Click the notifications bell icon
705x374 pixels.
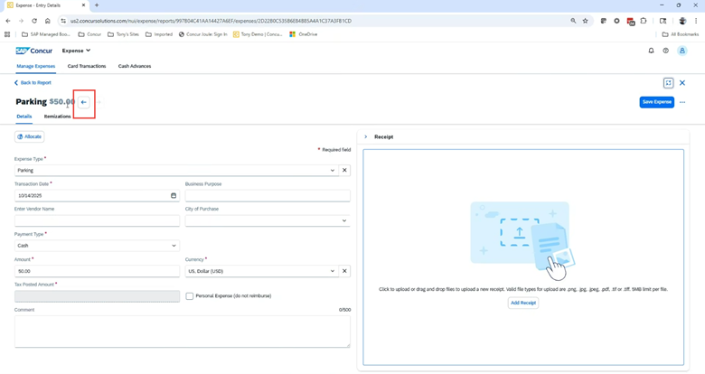(651, 51)
